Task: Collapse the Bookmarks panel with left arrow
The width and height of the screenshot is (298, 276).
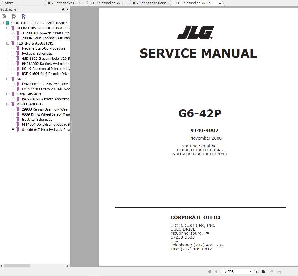Action: tap(68, 9)
